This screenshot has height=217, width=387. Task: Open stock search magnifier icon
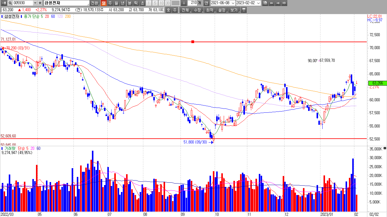point(10,3)
